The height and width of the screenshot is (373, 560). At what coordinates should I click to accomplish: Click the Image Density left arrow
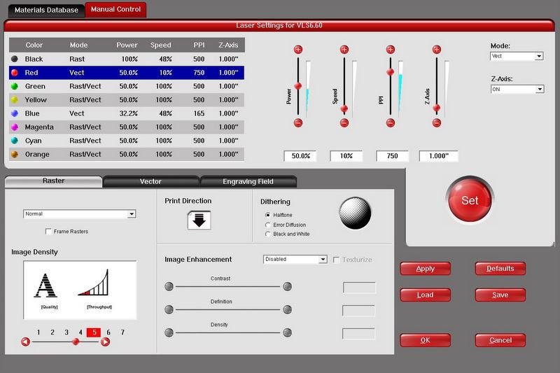[25, 342]
